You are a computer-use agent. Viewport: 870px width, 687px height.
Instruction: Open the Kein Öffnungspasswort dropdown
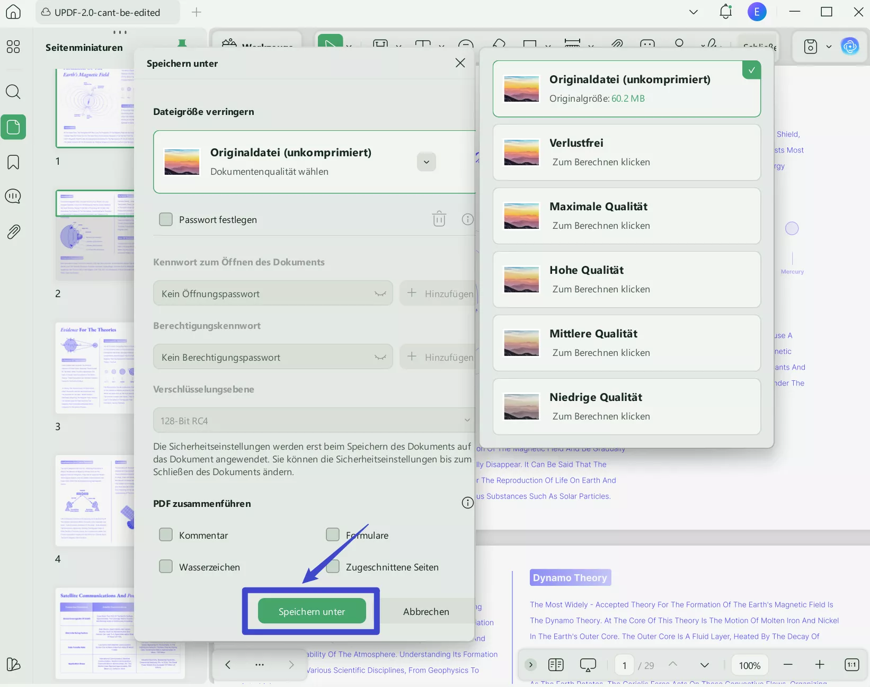[273, 293]
